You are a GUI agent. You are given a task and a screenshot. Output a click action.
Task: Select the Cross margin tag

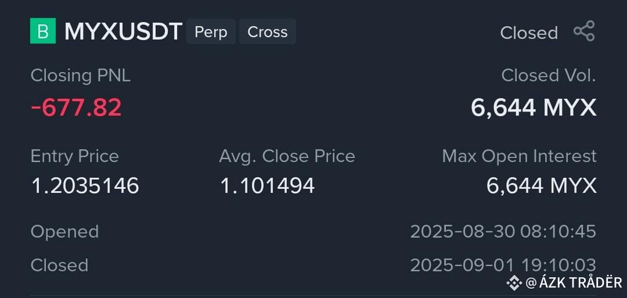268,31
